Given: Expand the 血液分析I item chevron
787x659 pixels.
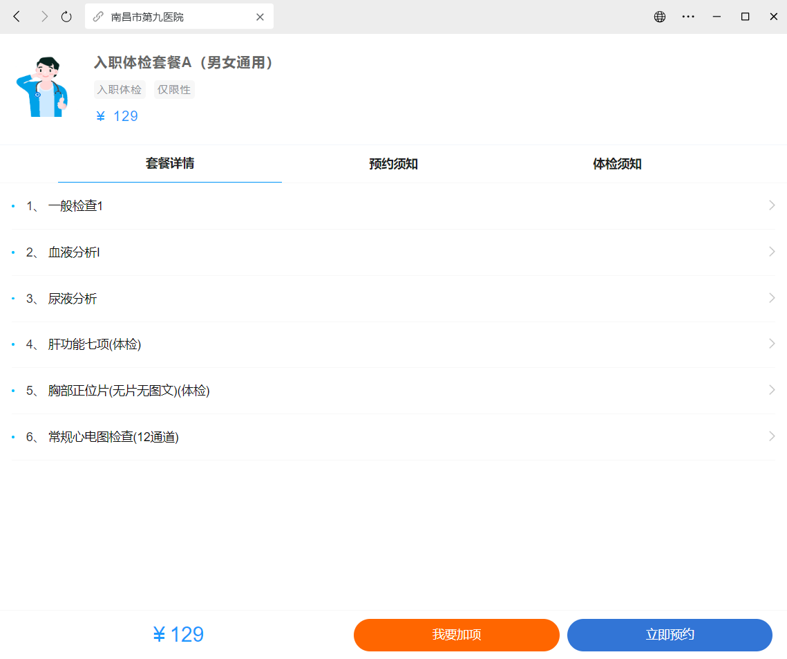Looking at the screenshot, I should tap(772, 251).
